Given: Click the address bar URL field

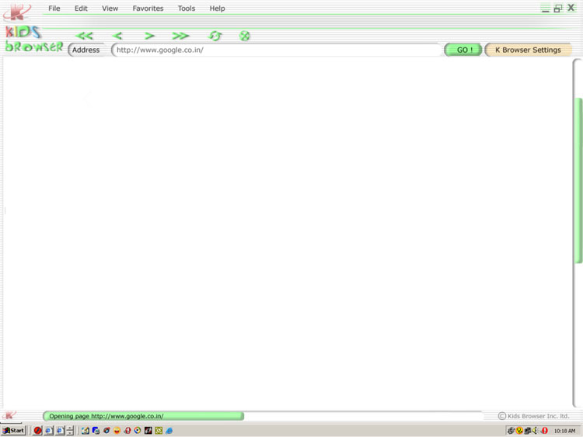Looking at the screenshot, I should click(x=276, y=50).
